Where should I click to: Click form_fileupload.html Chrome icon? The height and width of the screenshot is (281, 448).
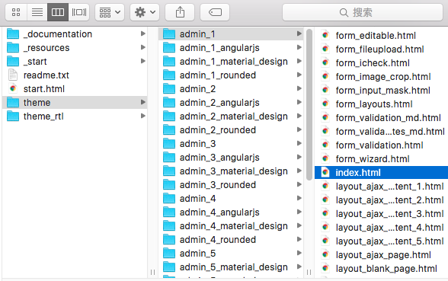pyautogui.click(x=325, y=49)
